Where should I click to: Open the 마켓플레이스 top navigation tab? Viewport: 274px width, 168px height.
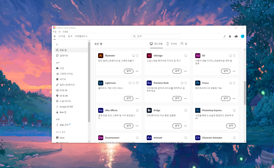pyautogui.click(x=81, y=36)
